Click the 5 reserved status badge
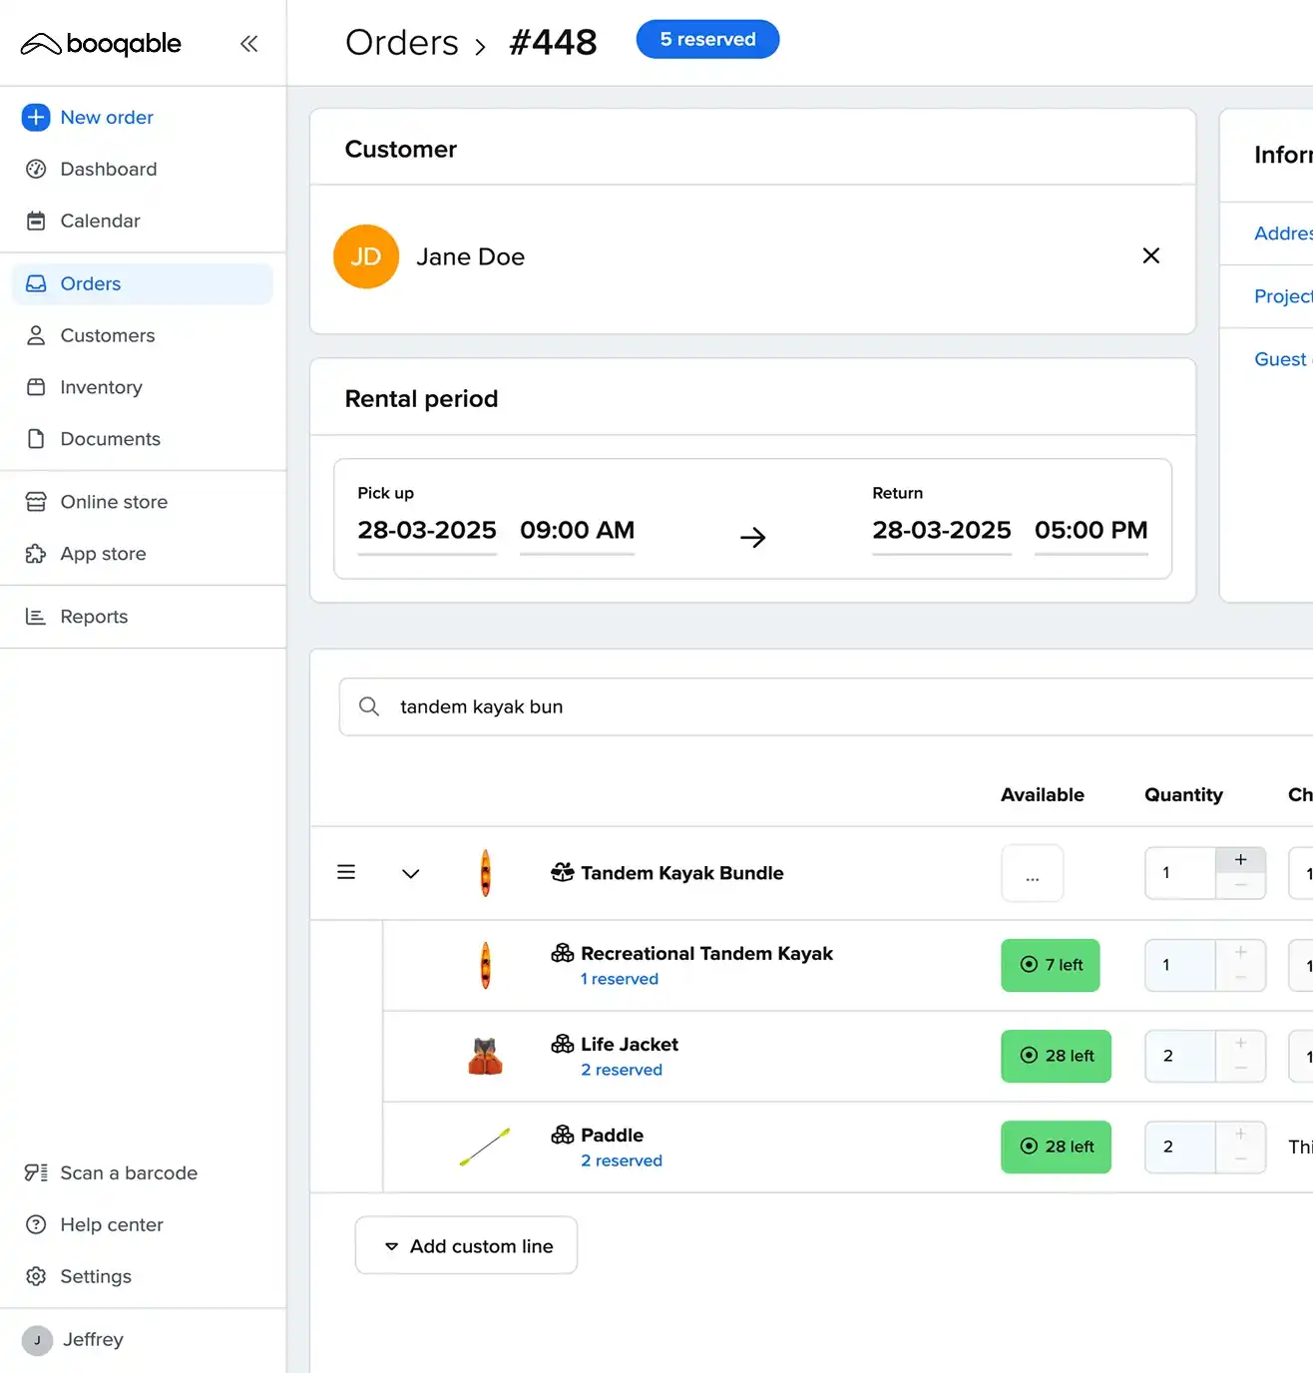The height and width of the screenshot is (1373, 1313). point(707,39)
